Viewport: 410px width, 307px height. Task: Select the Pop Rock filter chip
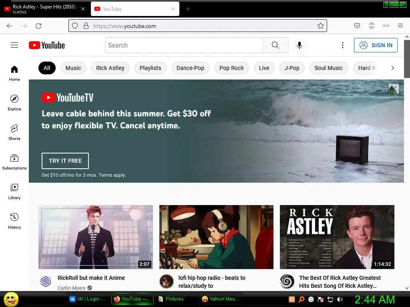(x=231, y=68)
